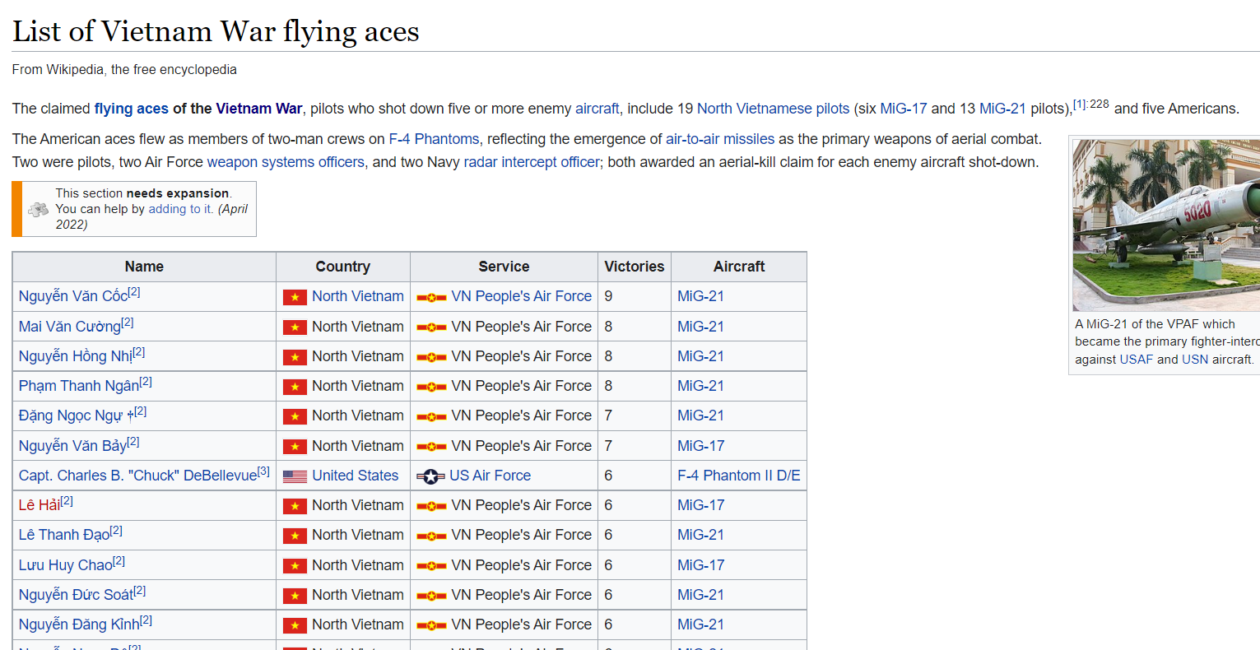Open USAF link in image caption
Image resolution: width=1260 pixels, height=650 pixels.
[1136, 360]
